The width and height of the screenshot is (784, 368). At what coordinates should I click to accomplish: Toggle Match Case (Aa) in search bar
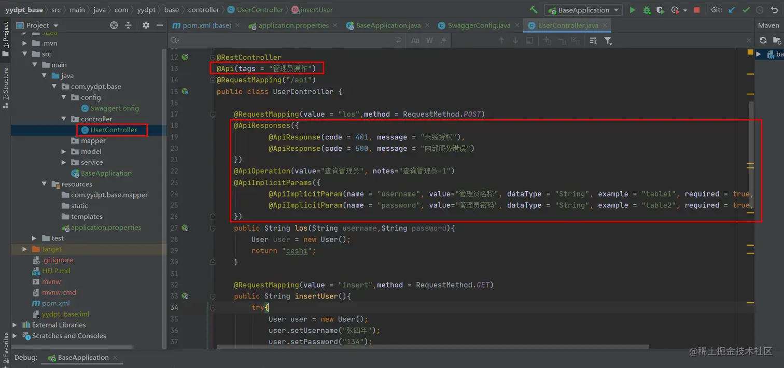(x=415, y=40)
